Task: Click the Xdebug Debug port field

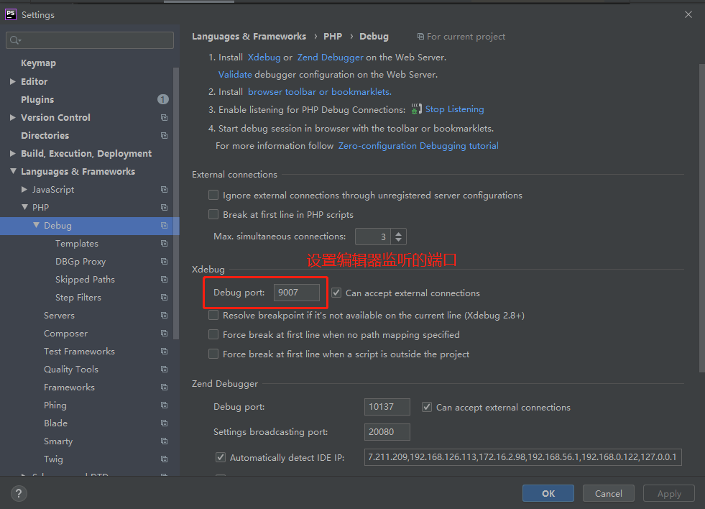Action: click(x=296, y=293)
